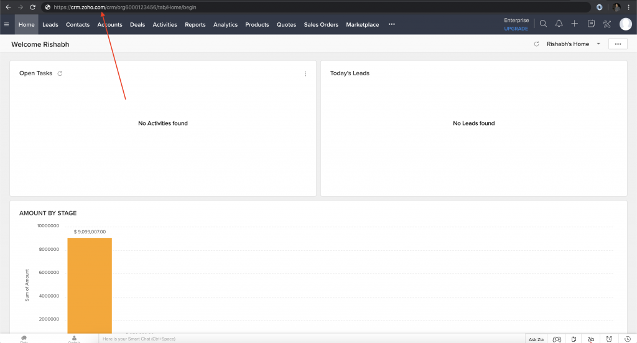The image size is (637, 343).
Task: Open the Activities tab
Action: pos(165,24)
